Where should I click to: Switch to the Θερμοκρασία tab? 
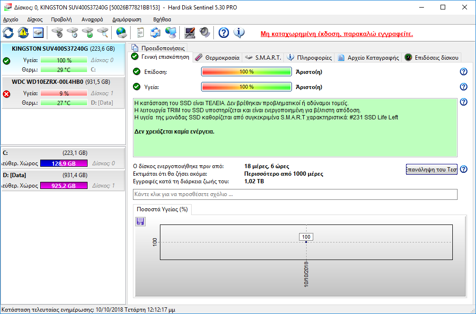point(218,57)
